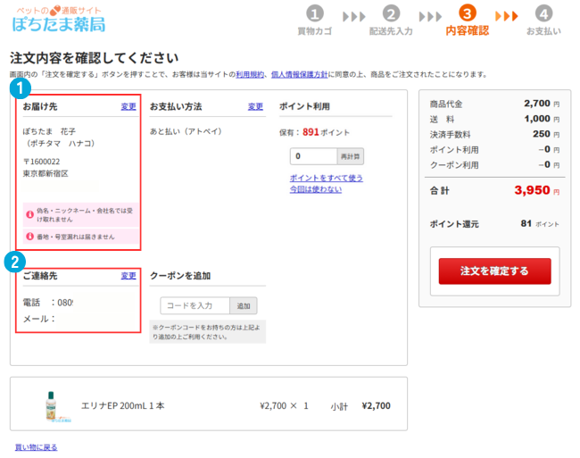Viewport: 580px width, 458px height.
Task: Select ポイントをすべて使う link
Action: pyautogui.click(x=326, y=178)
